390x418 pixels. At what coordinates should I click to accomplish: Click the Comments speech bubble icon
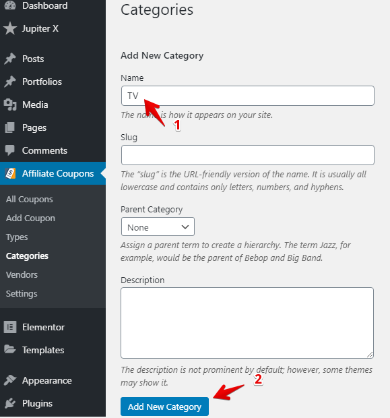point(10,150)
